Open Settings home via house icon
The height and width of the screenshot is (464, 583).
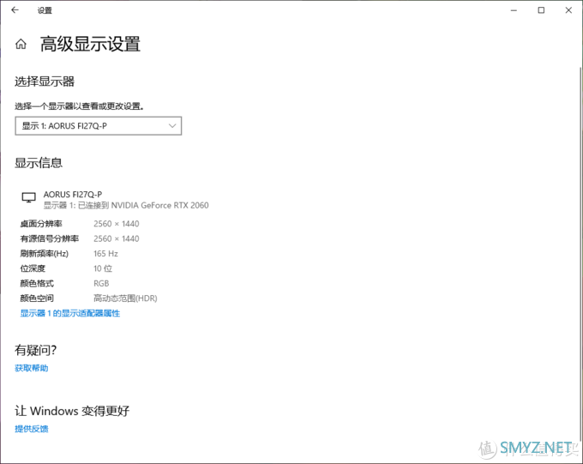(21, 44)
